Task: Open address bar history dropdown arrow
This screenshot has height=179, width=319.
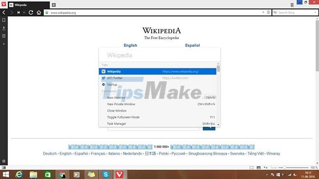Action: click(263, 12)
